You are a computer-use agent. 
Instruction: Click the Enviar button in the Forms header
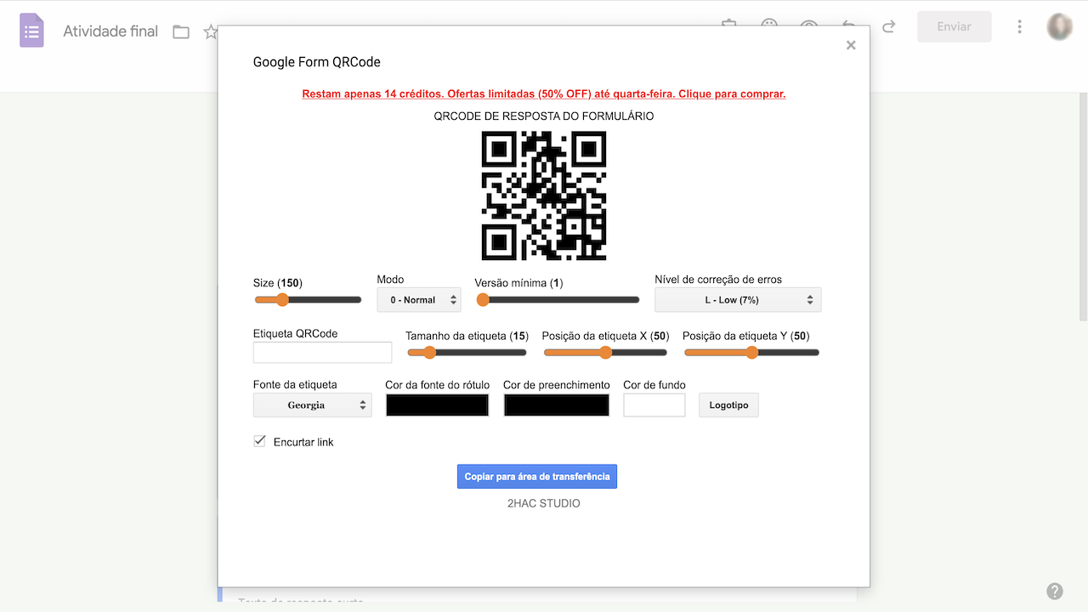(x=954, y=27)
